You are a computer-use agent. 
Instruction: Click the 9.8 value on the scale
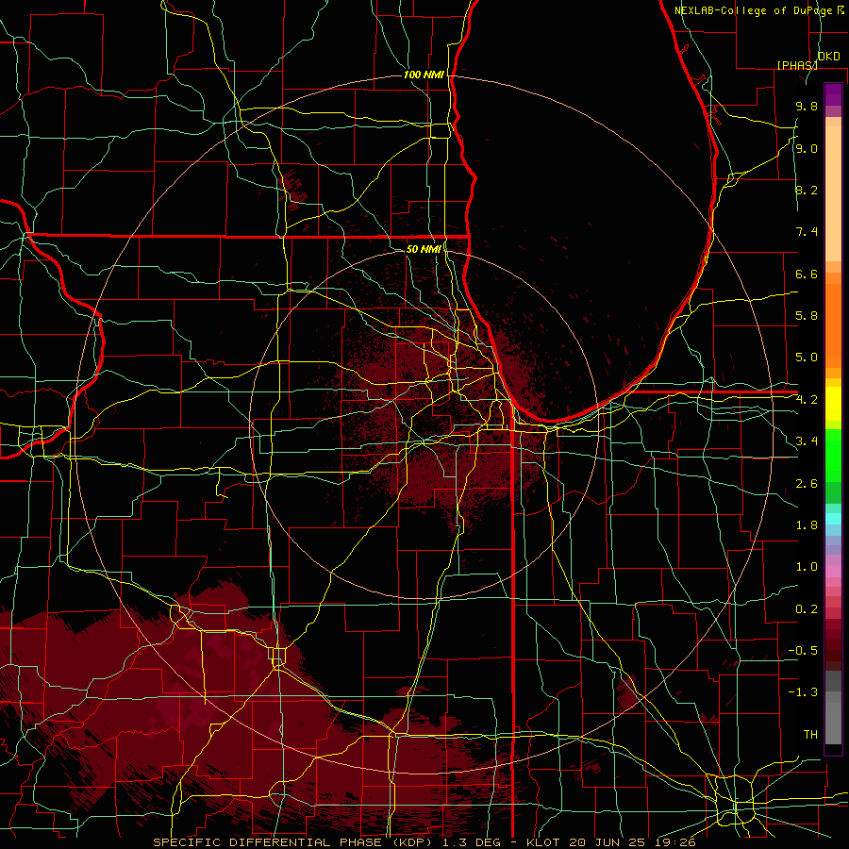coord(807,106)
